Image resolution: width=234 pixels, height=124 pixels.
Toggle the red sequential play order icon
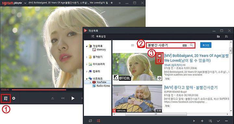coord(98,121)
